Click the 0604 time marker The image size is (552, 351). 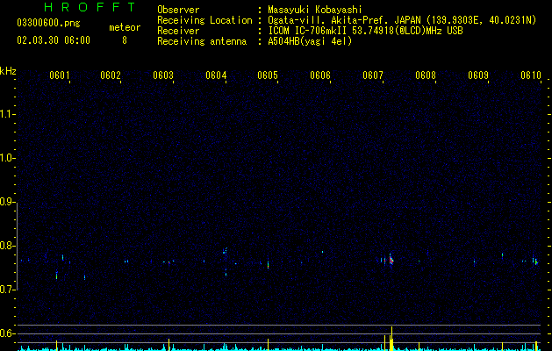216,75
